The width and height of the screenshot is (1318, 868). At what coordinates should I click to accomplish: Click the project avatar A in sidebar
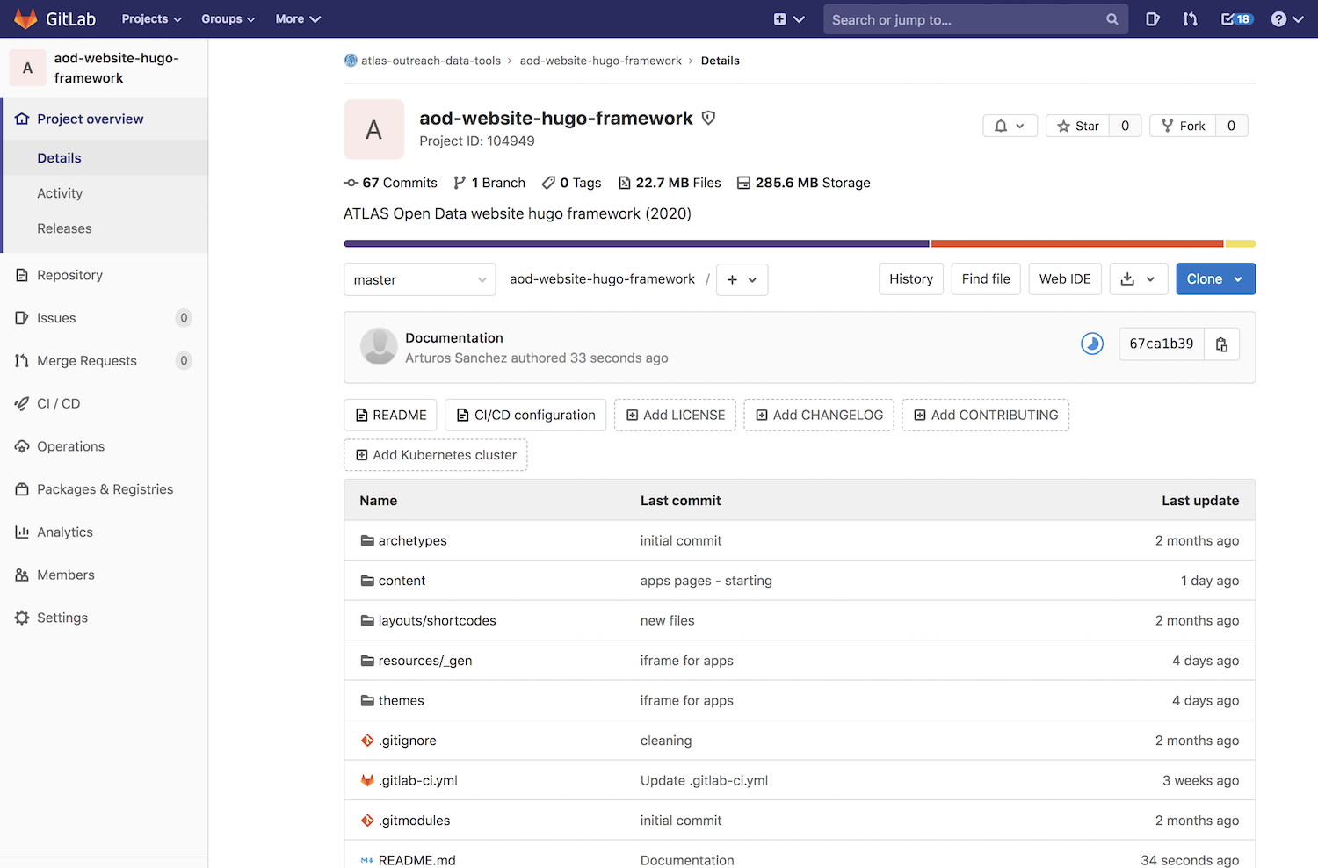tap(27, 68)
